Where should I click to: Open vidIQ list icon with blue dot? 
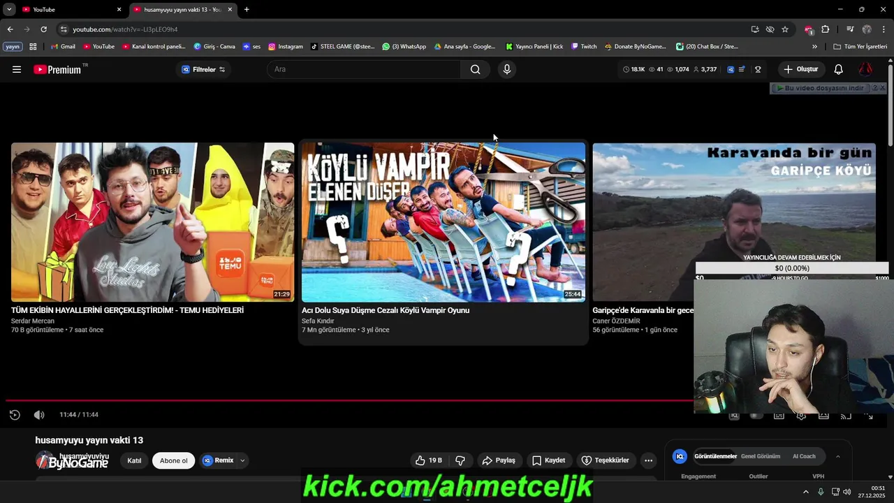(x=742, y=69)
